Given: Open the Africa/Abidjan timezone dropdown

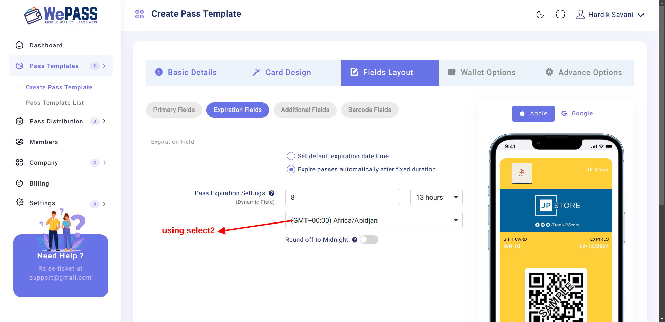Looking at the screenshot, I should tap(374, 220).
